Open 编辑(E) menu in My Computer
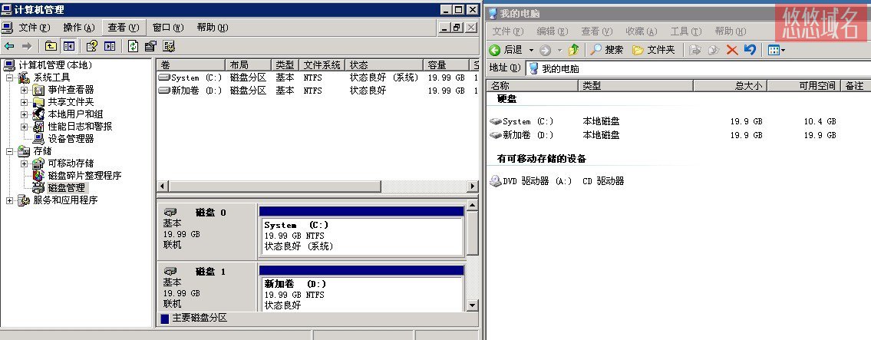 click(x=553, y=31)
